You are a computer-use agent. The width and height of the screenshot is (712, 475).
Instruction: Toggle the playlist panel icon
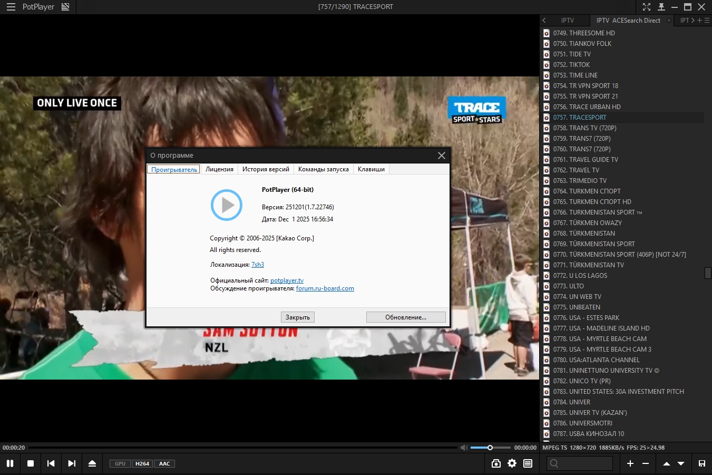click(x=528, y=463)
